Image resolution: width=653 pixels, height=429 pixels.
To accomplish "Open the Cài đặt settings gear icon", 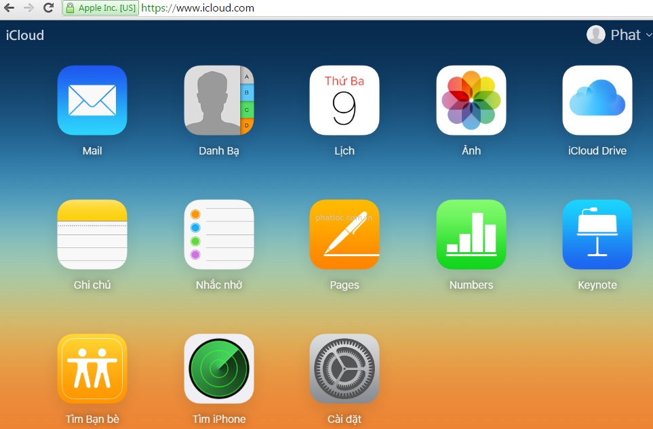I will [344, 369].
